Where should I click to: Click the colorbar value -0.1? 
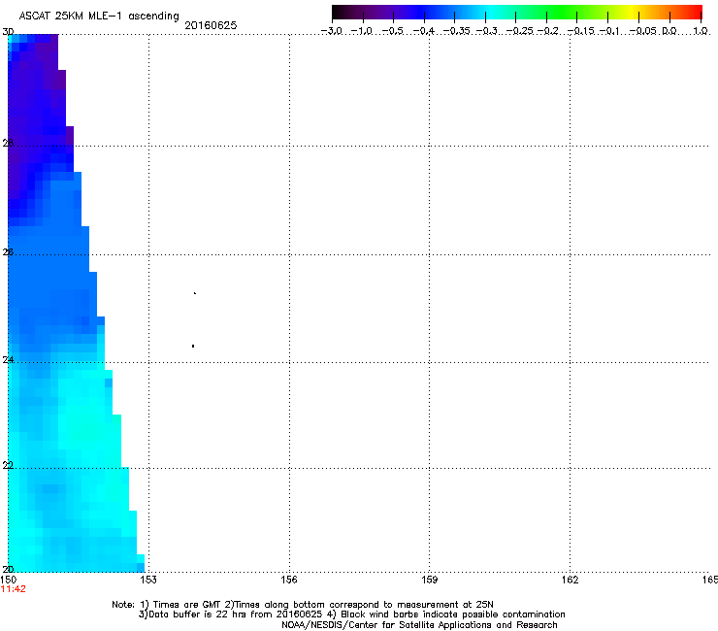pyautogui.click(x=609, y=31)
